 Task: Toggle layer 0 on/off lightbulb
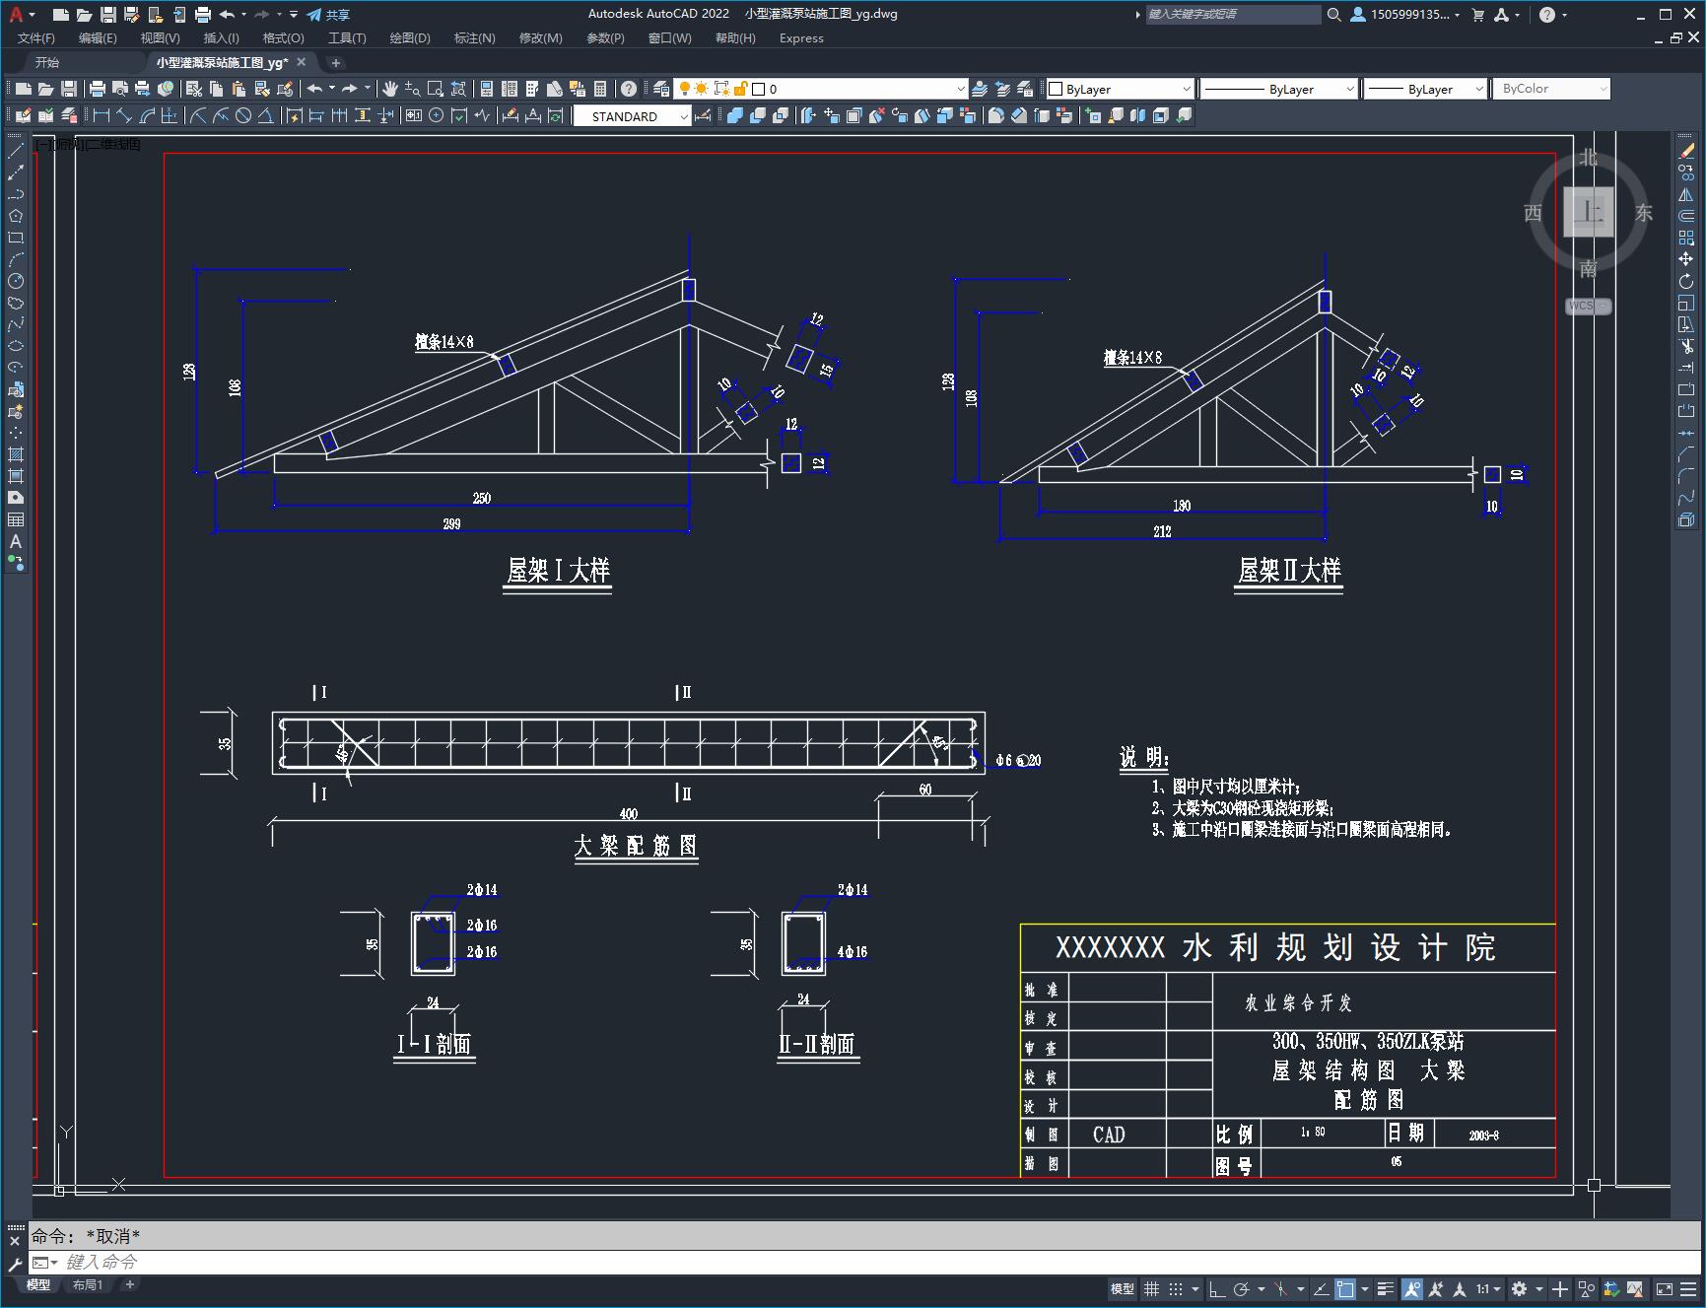point(684,89)
